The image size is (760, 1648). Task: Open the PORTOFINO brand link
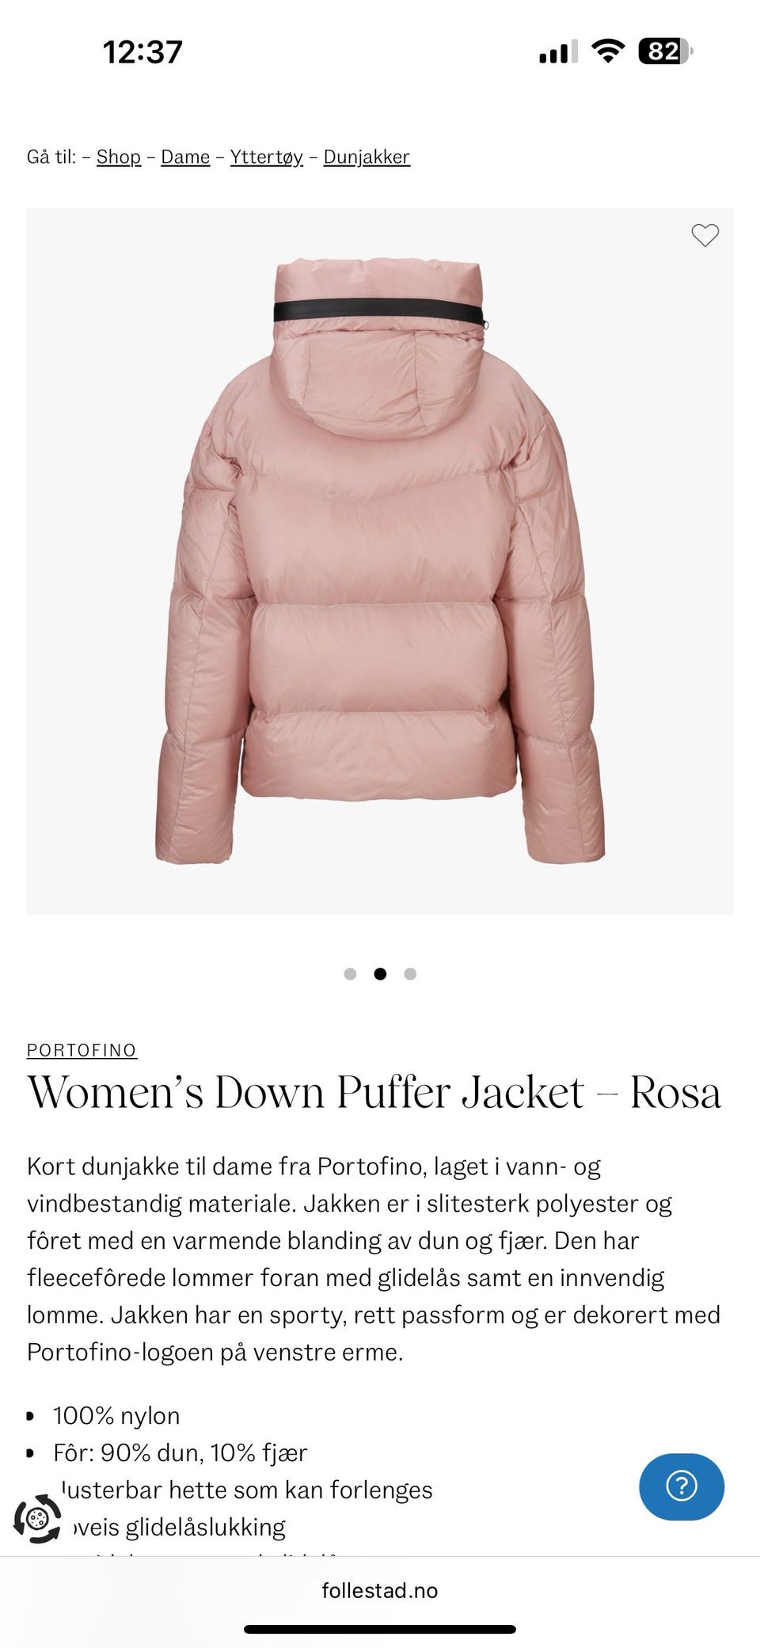pos(82,1050)
